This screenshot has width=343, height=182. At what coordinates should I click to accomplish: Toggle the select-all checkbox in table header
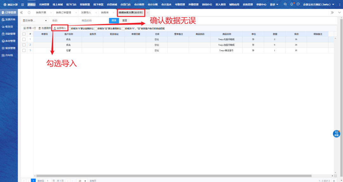coord(24,34)
